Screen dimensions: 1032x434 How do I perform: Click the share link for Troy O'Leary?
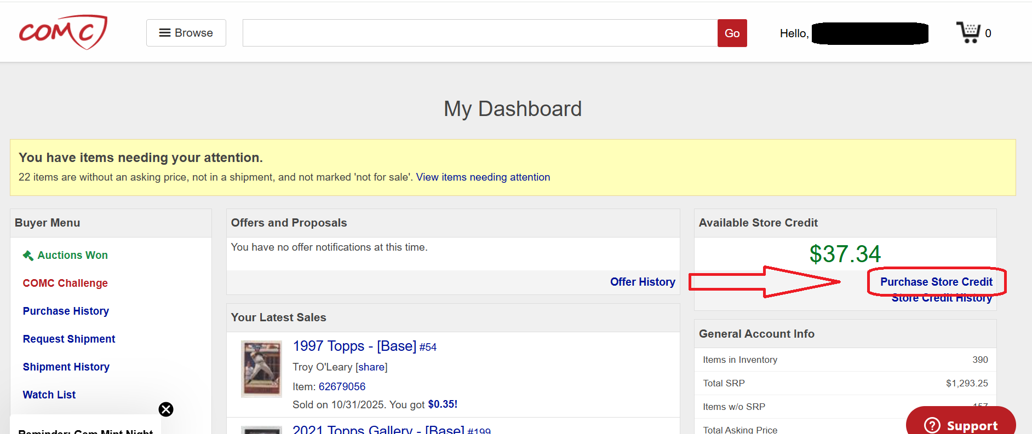(x=371, y=367)
